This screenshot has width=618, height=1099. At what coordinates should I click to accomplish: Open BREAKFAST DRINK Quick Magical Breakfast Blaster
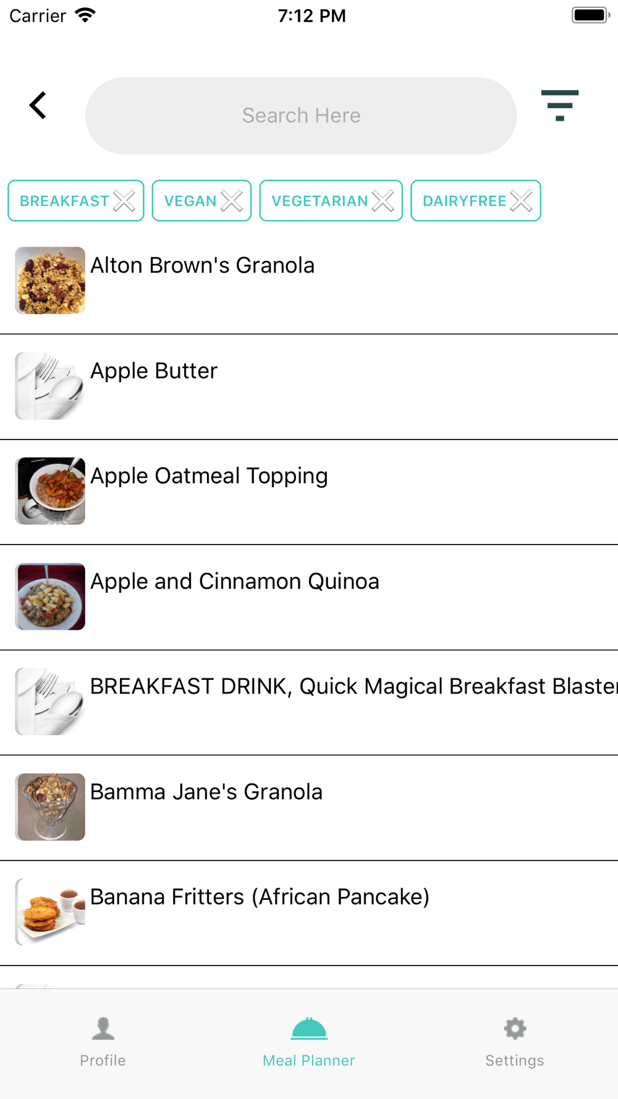coord(309,702)
